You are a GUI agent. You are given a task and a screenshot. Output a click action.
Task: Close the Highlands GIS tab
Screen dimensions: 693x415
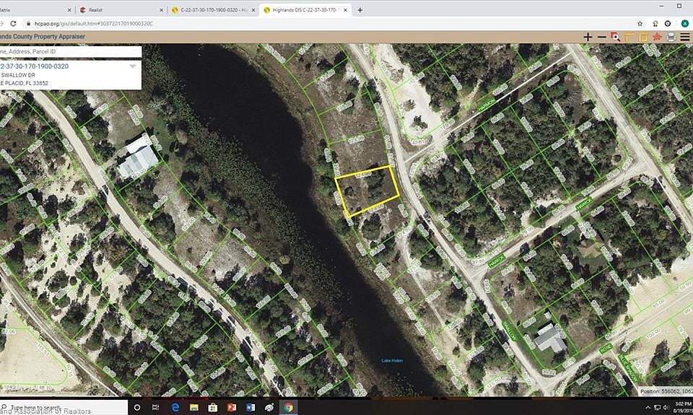[345, 9]
